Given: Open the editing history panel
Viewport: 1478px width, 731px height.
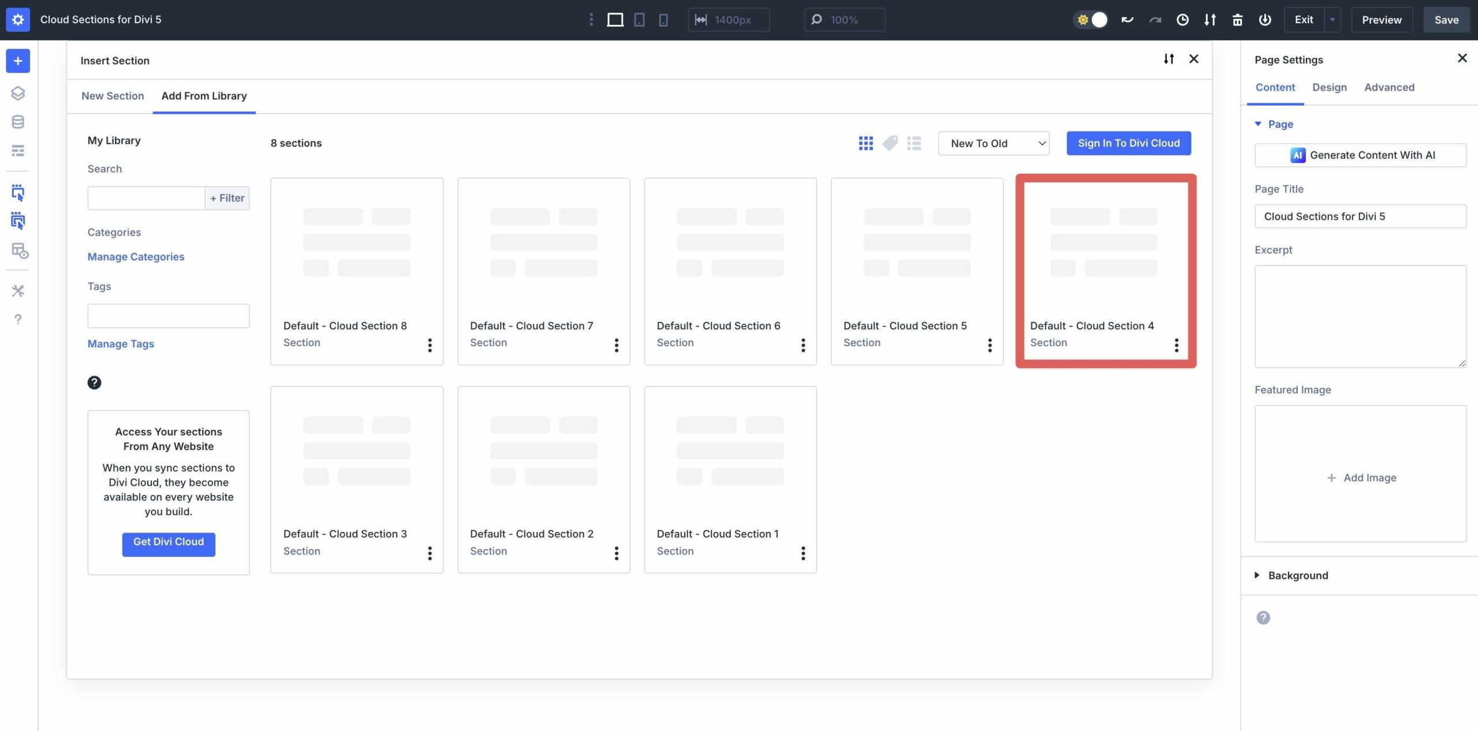Looking at the screenshot, I should (x=1182, y=19).
